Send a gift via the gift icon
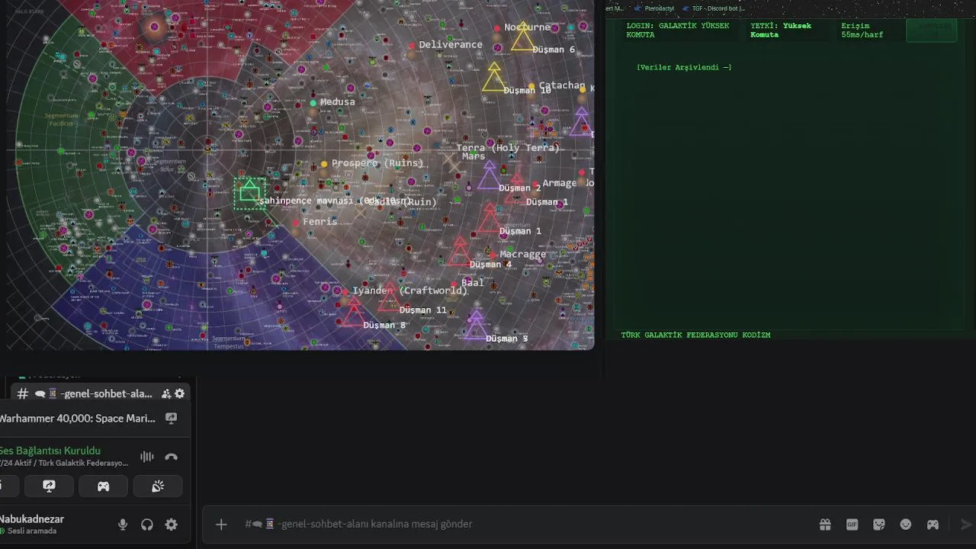The width and height of the screenshot is (976, 549). [x=825, y=524]
